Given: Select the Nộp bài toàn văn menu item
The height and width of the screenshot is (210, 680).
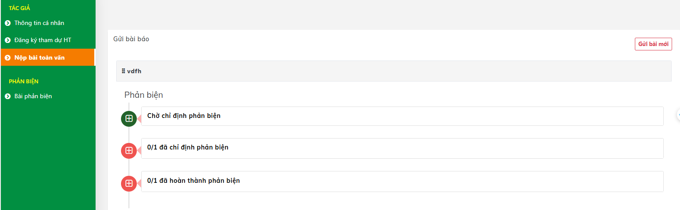Looking at the screenshot, I should tap(39, 57).
